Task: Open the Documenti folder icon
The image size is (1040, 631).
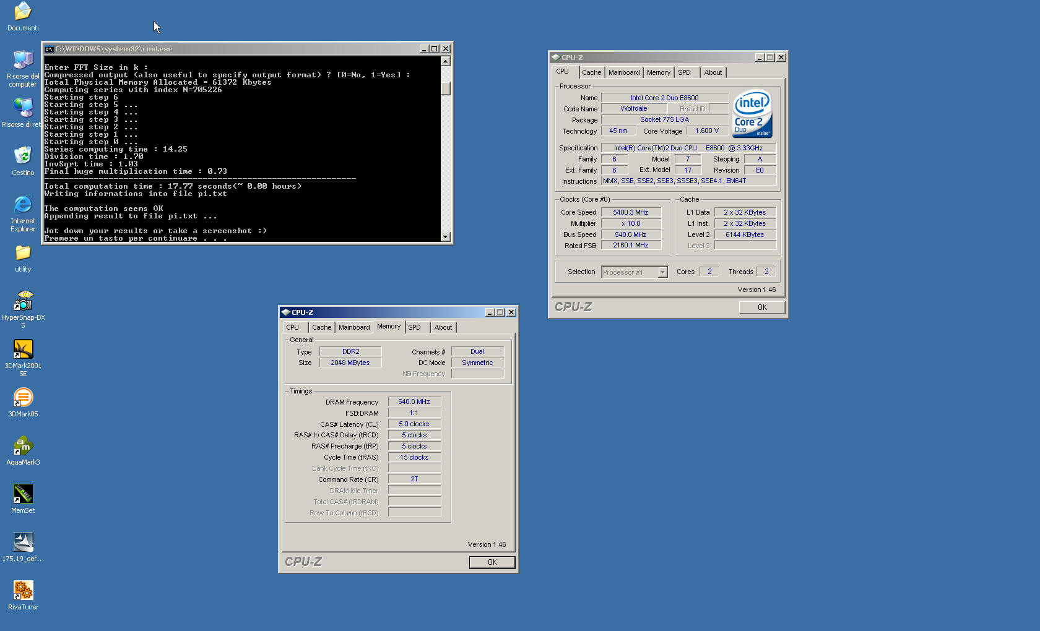Action: (23, 11)
